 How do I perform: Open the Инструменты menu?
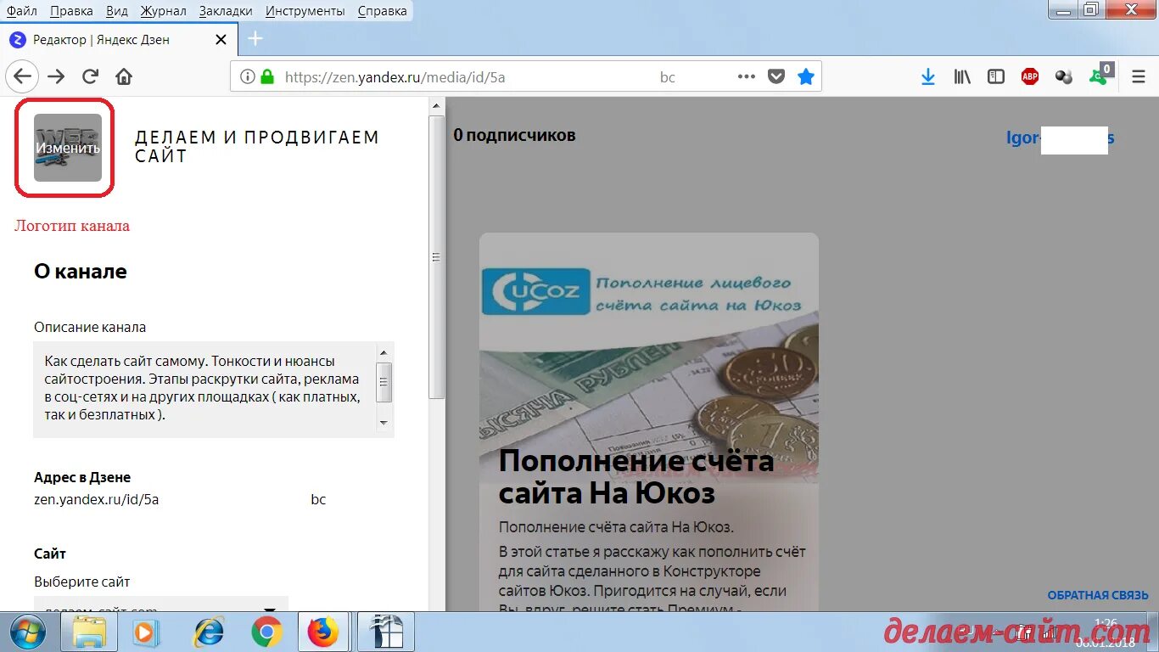point(305,11)
